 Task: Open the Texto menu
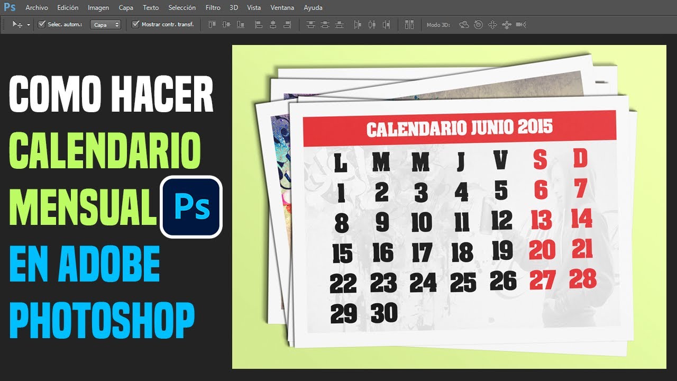(x=151, y=7)
